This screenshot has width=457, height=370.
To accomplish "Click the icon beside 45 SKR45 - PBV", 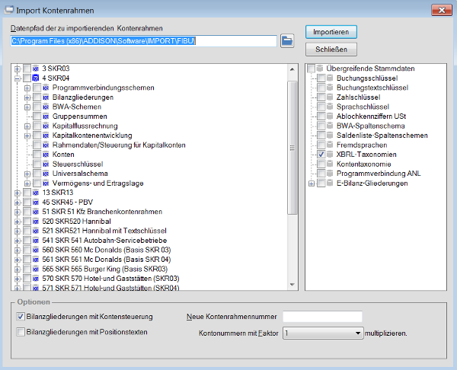I will (x=36, y=203).
